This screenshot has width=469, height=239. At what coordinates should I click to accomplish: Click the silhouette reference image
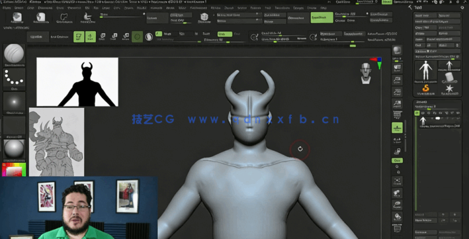(x=77, y=82)
